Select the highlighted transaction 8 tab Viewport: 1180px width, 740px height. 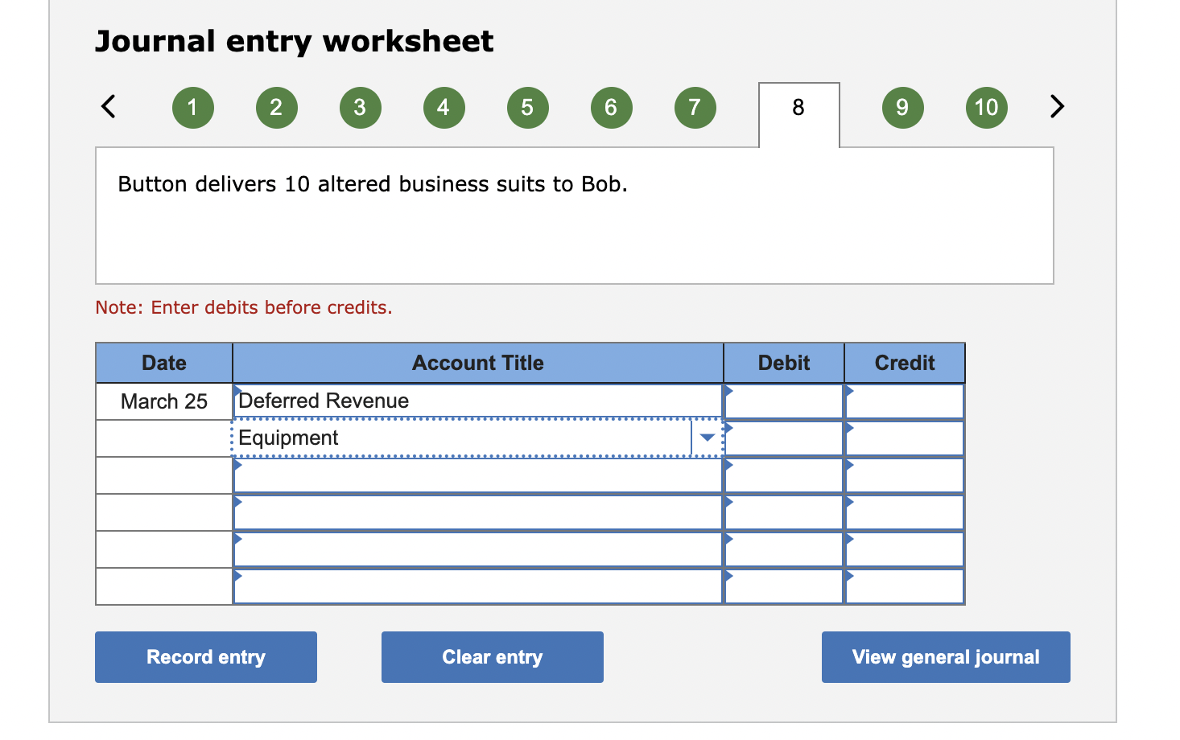(x=798, y=107)
